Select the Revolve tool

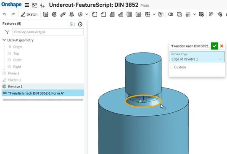pos(54,14)
